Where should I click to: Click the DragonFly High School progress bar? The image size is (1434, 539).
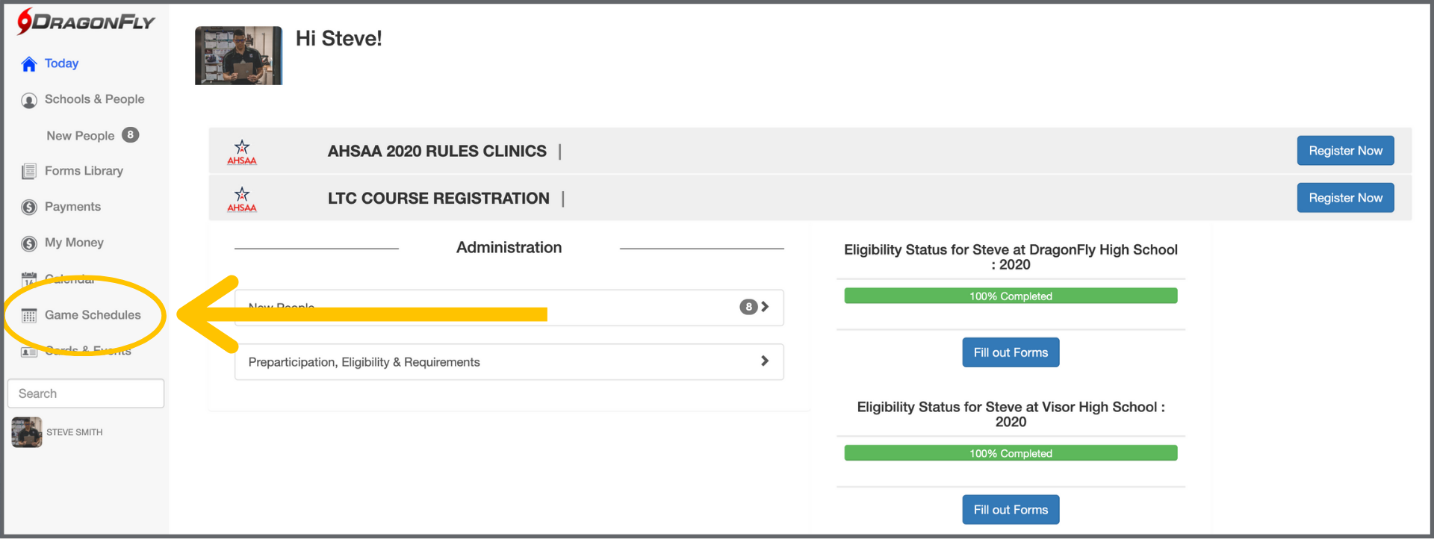pyautogui.click(x=1011, y=296)
